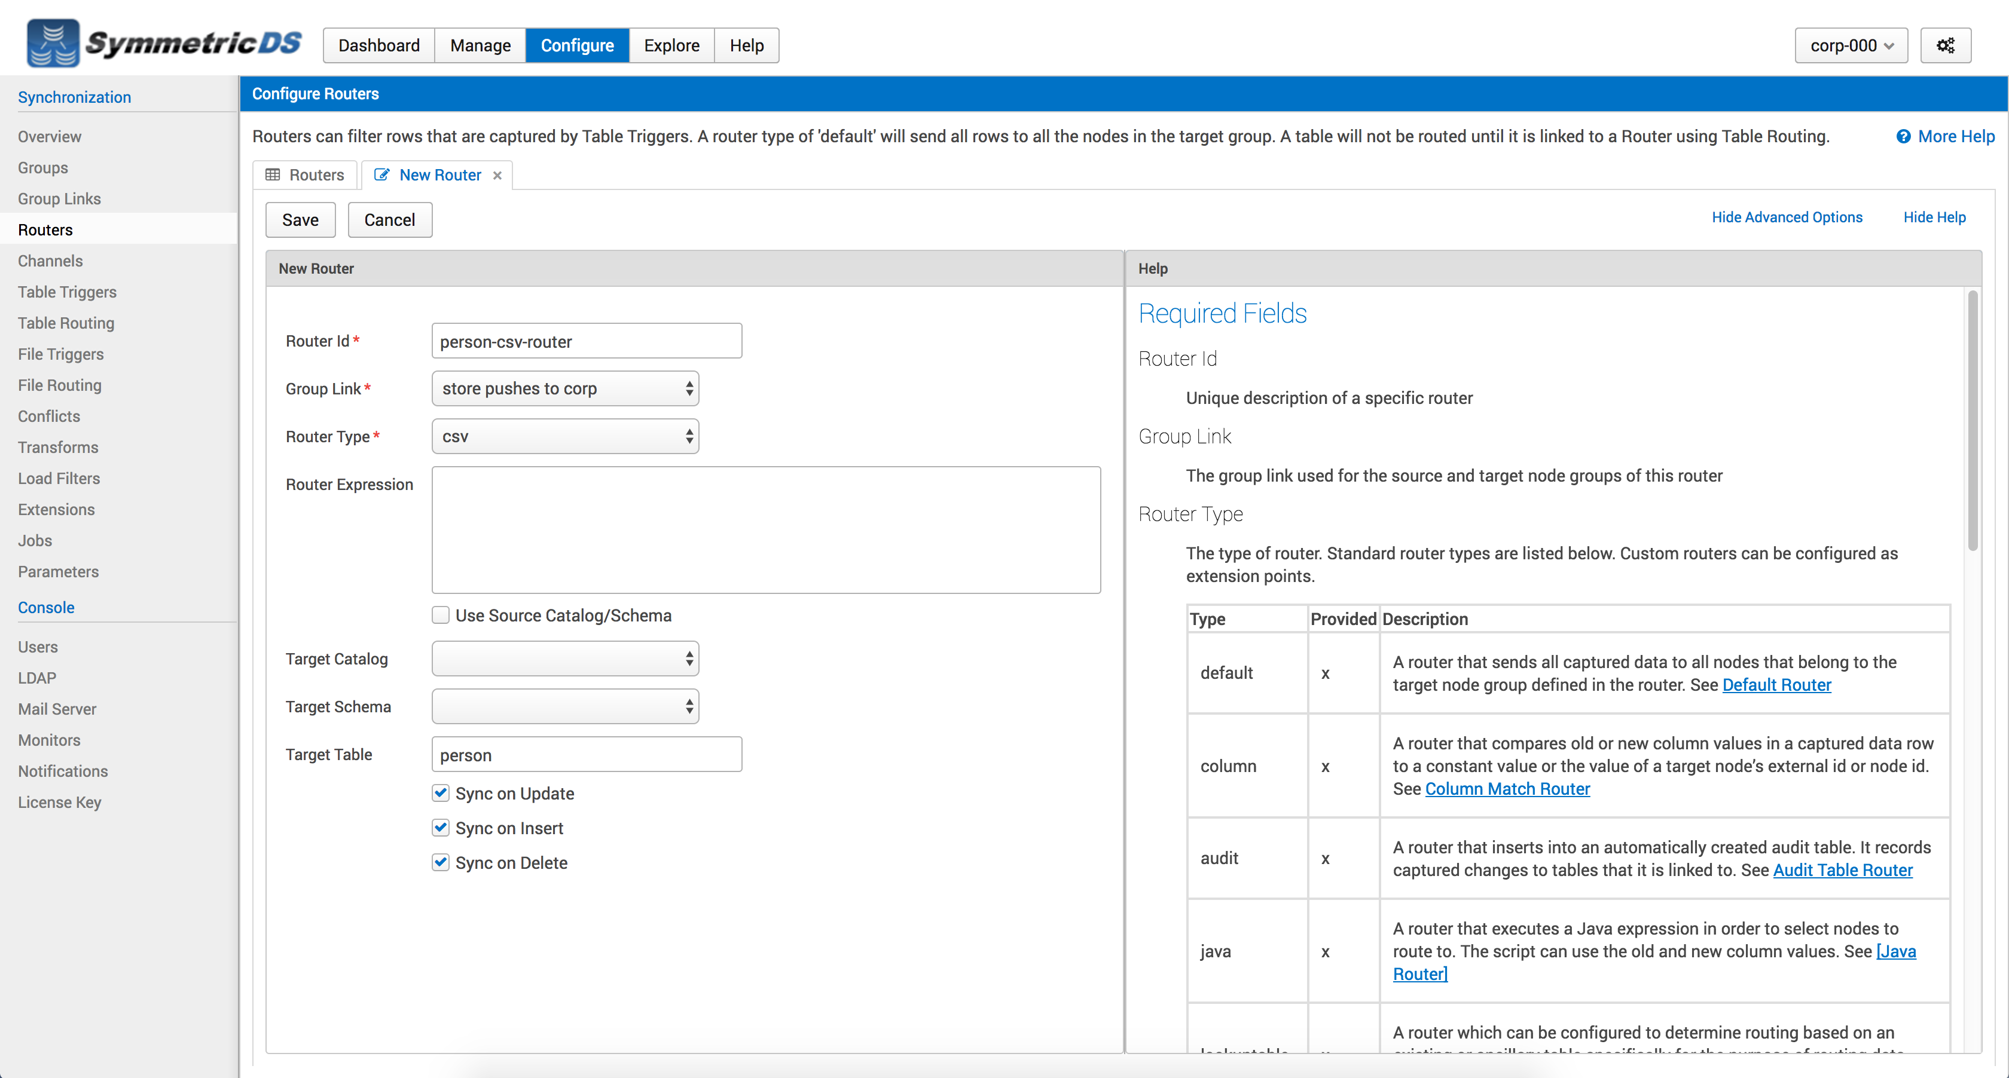Open Table Routing in the sidebar

point(66,323)
